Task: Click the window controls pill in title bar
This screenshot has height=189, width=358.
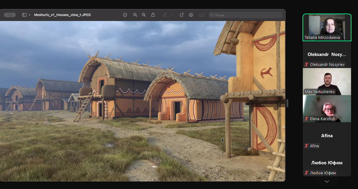Action: (x=10, y=15)
